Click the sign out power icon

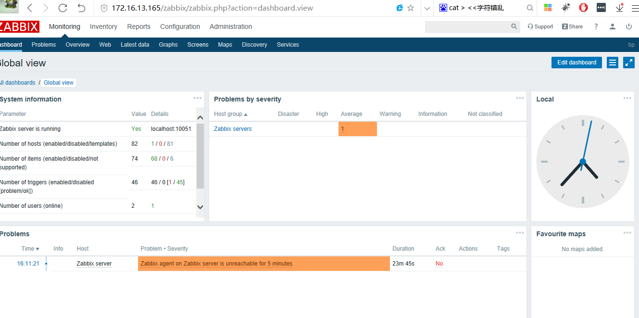(x=629, y=27)
